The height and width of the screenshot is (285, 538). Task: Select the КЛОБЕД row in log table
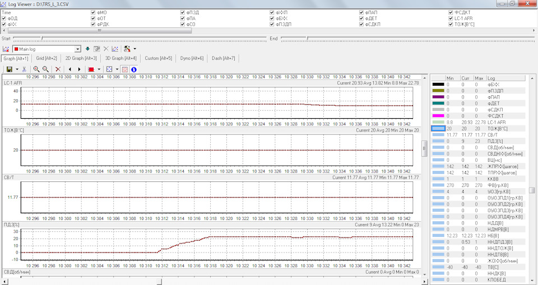tap(478, 279)
